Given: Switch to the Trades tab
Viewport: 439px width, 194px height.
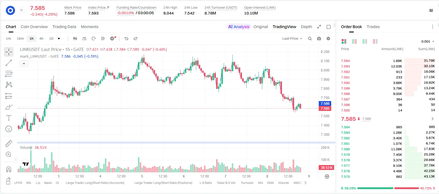Looking at the screenshot, I should [x=373, y=27].
